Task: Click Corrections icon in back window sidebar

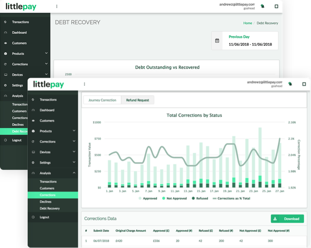Action: (5, 64)
